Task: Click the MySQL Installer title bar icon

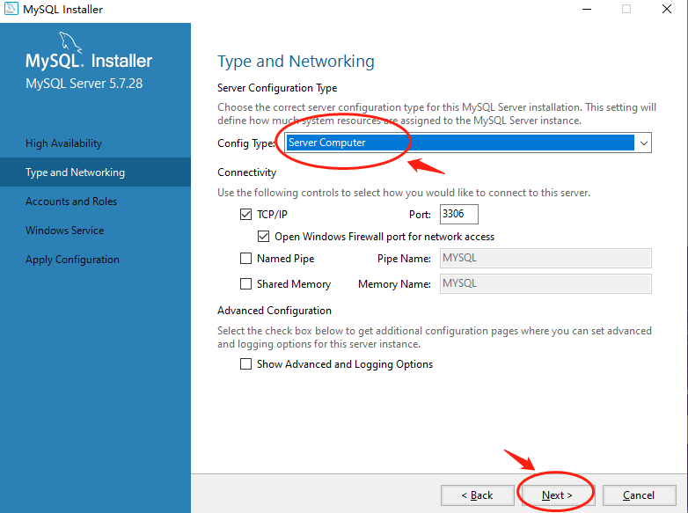Action: coord(11,8)
